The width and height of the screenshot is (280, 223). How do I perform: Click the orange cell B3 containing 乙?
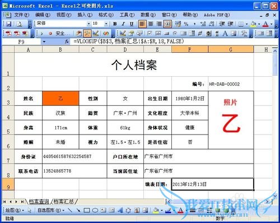coord(60,99)
